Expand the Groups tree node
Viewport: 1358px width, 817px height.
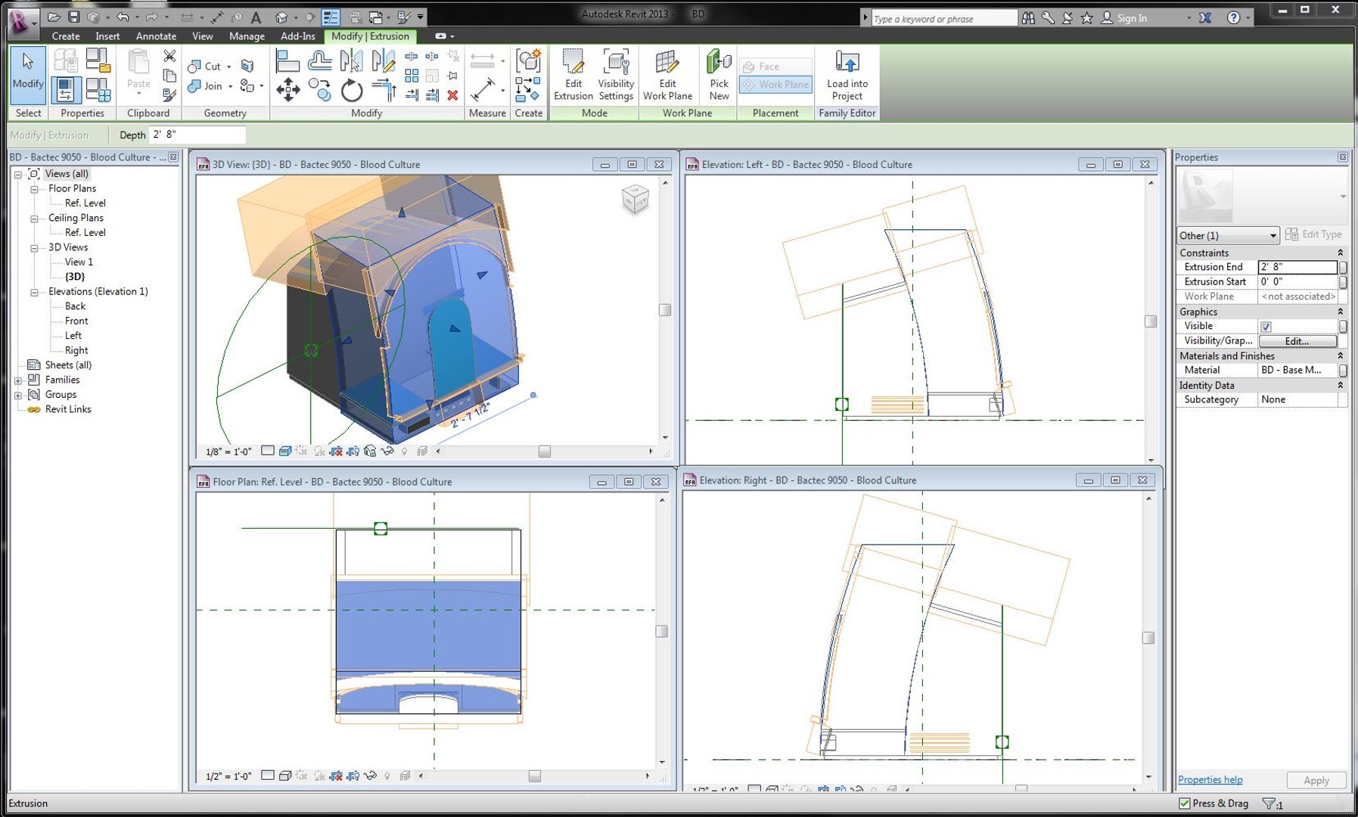17,395
